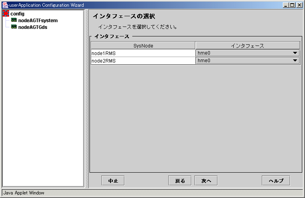The height and width of the screenshot is (198, 305).
Task: Click the nodeAGTGds node icon
Action: coord(14,27)
